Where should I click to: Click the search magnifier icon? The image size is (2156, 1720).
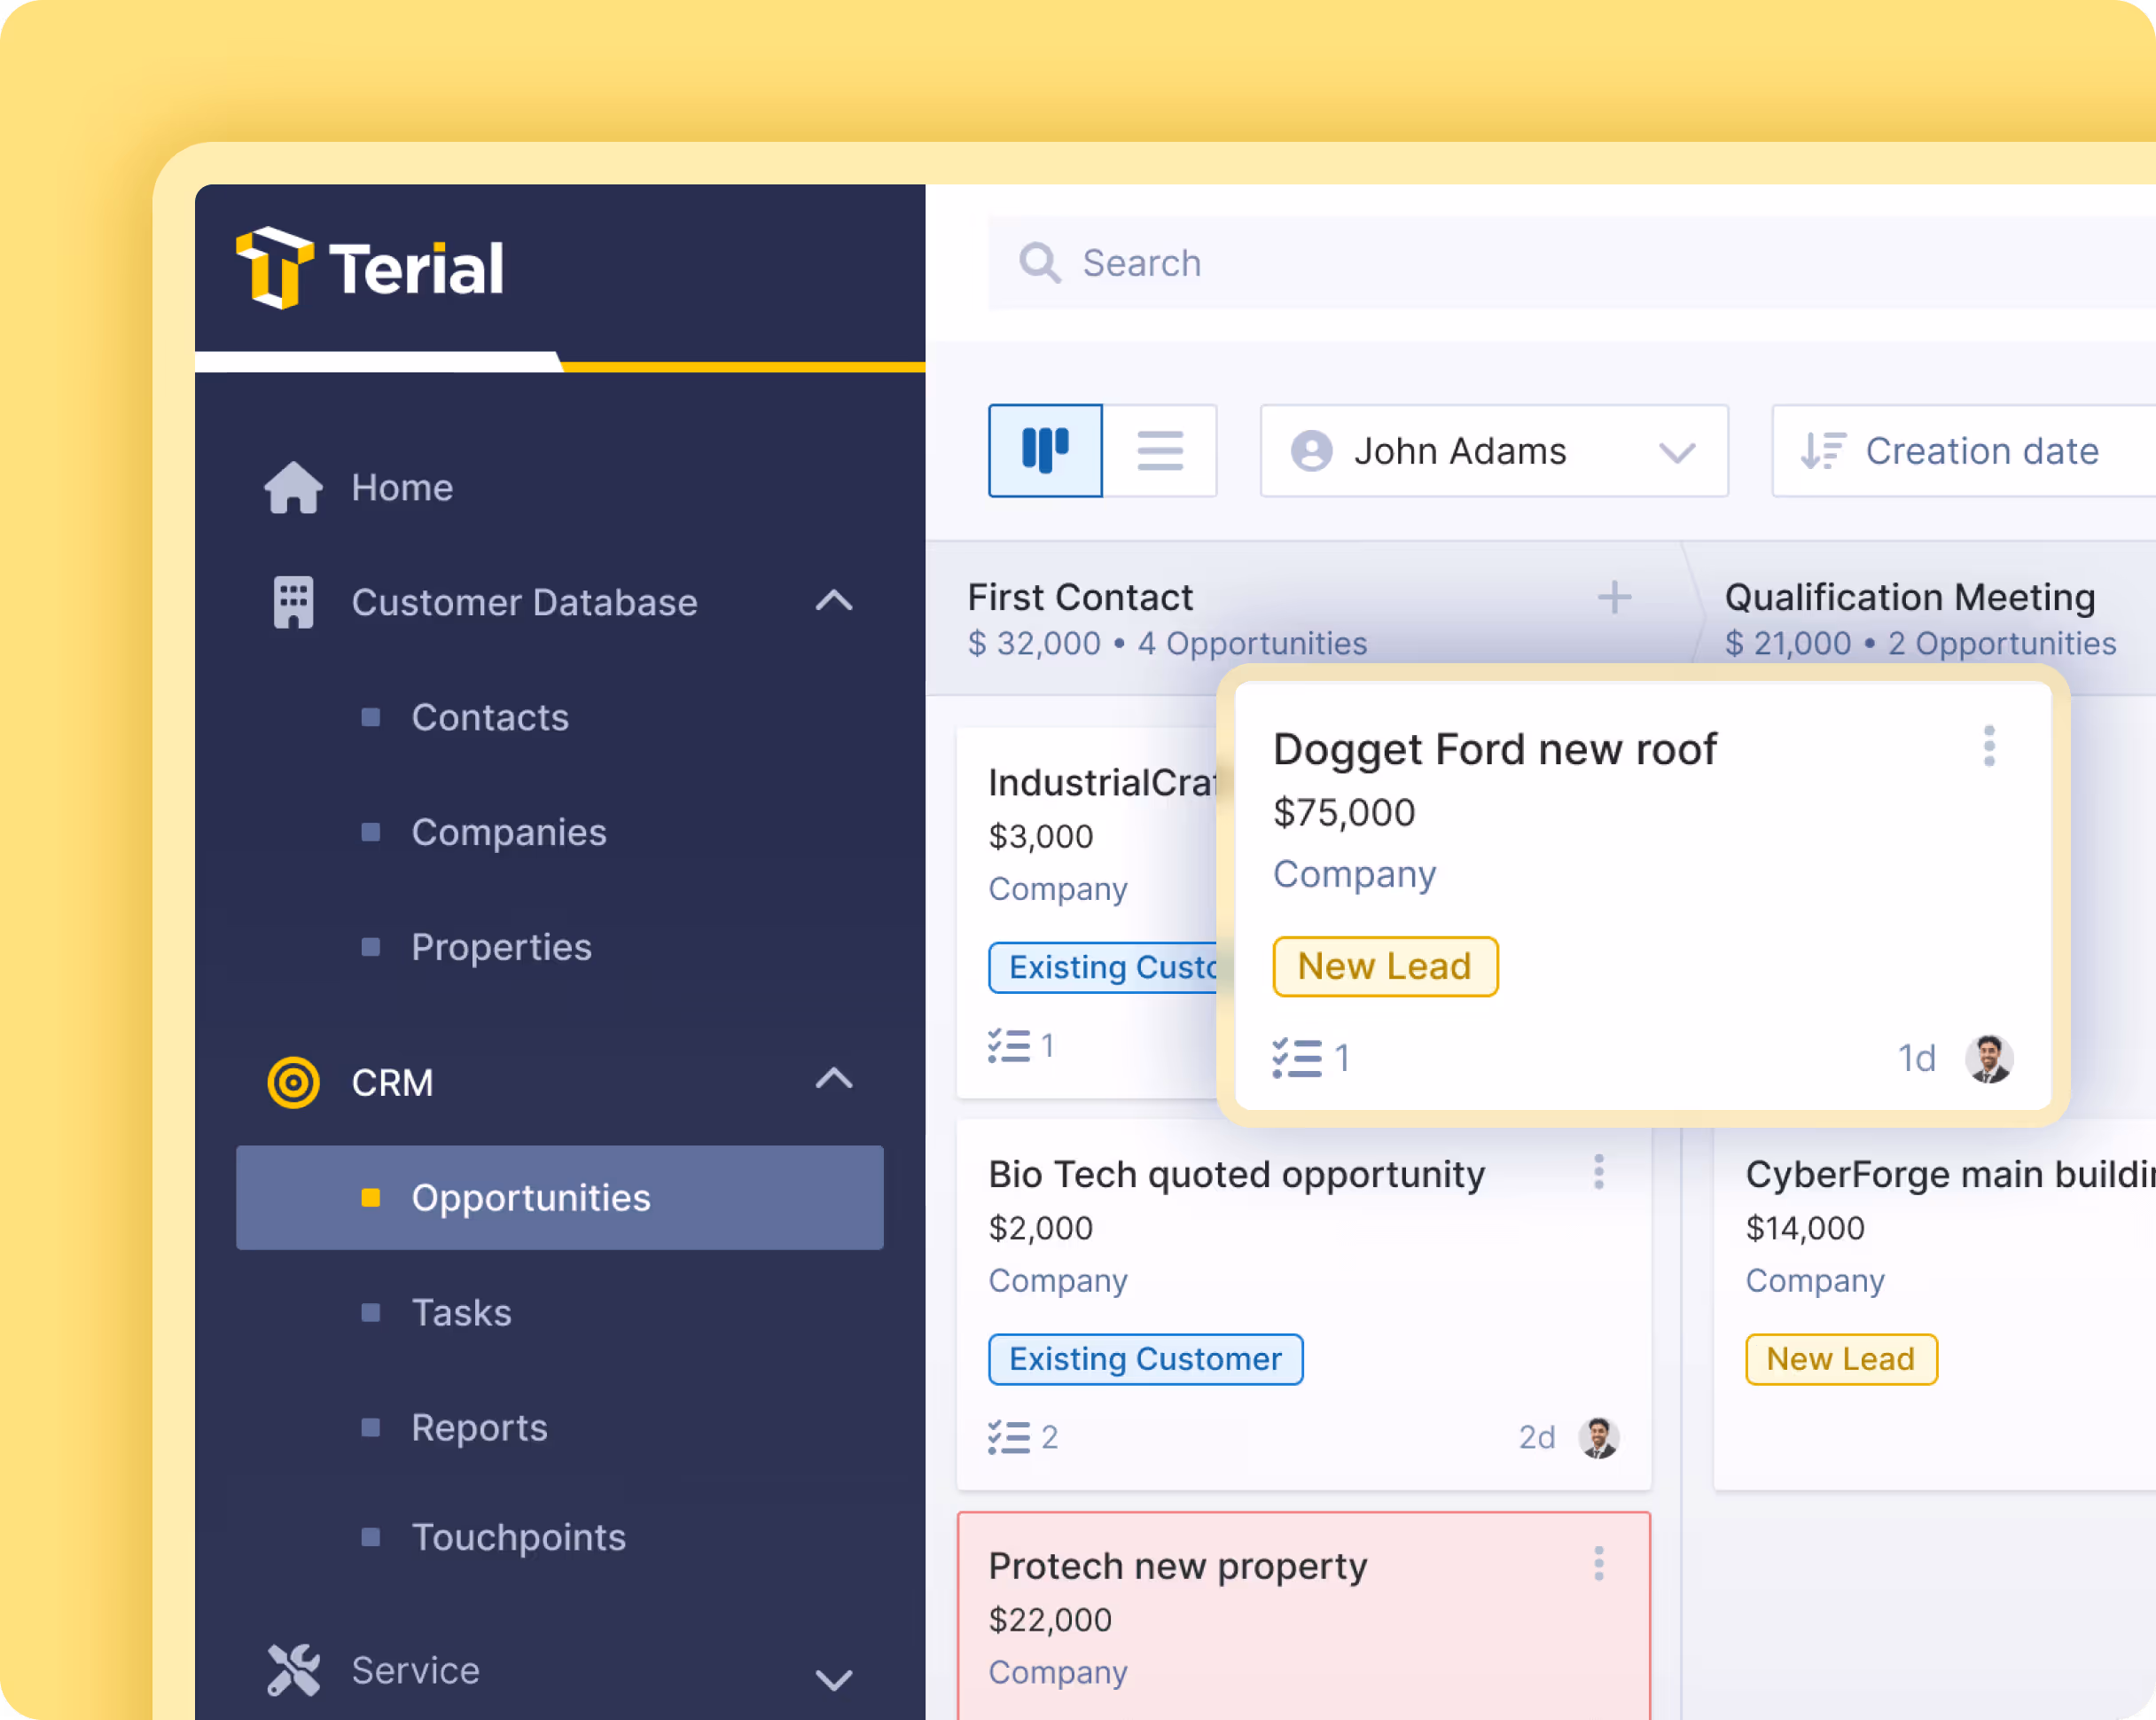click(1040, 263)
